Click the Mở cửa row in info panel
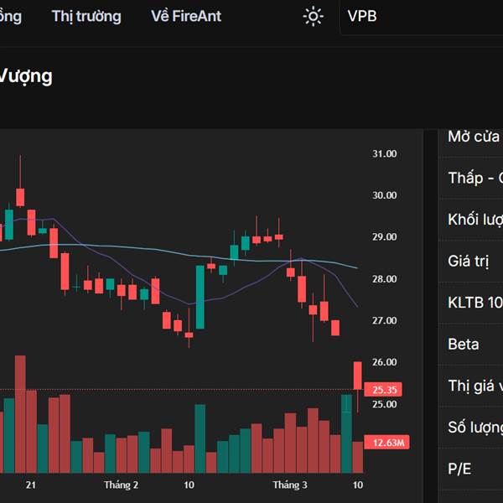 click(x=474, y=137)
